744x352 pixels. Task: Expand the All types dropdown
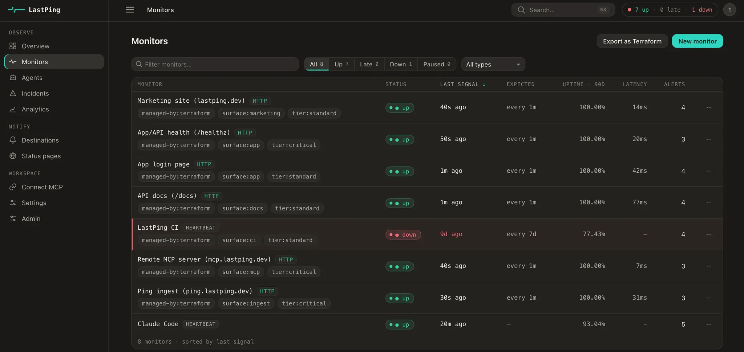coord(493,64)
